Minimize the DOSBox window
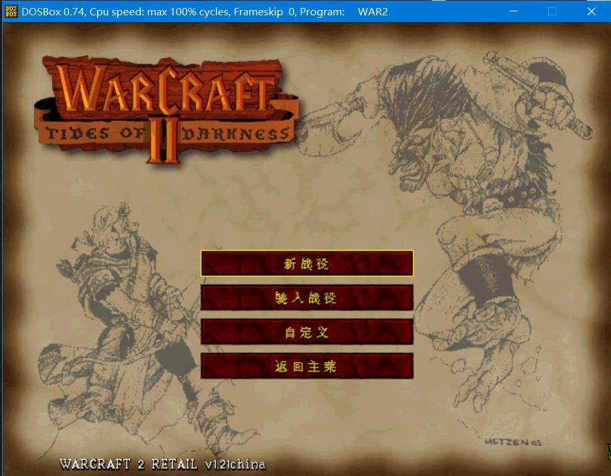Screen dimensions: 611x476 coord(514,12)
